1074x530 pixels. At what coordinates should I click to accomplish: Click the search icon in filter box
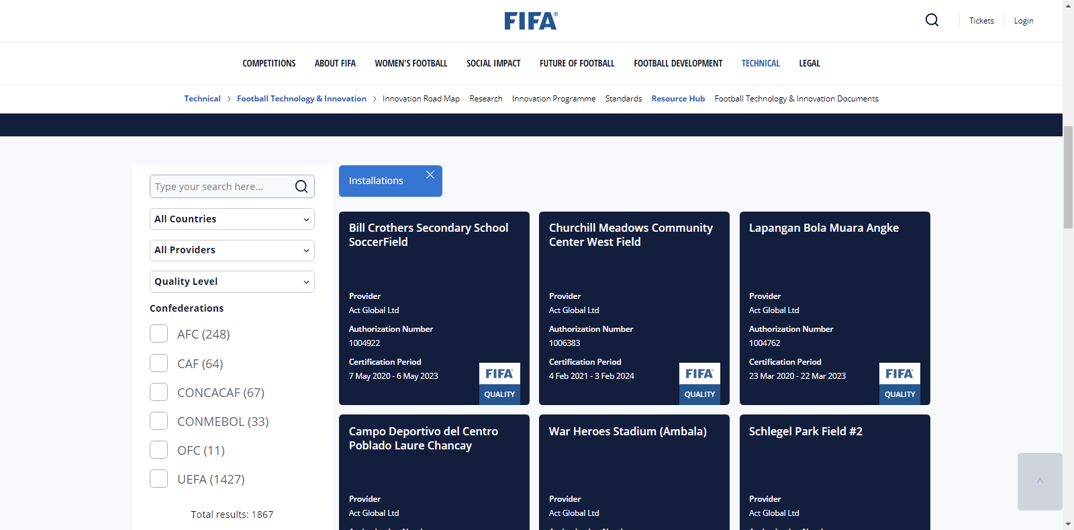[301, 187]
